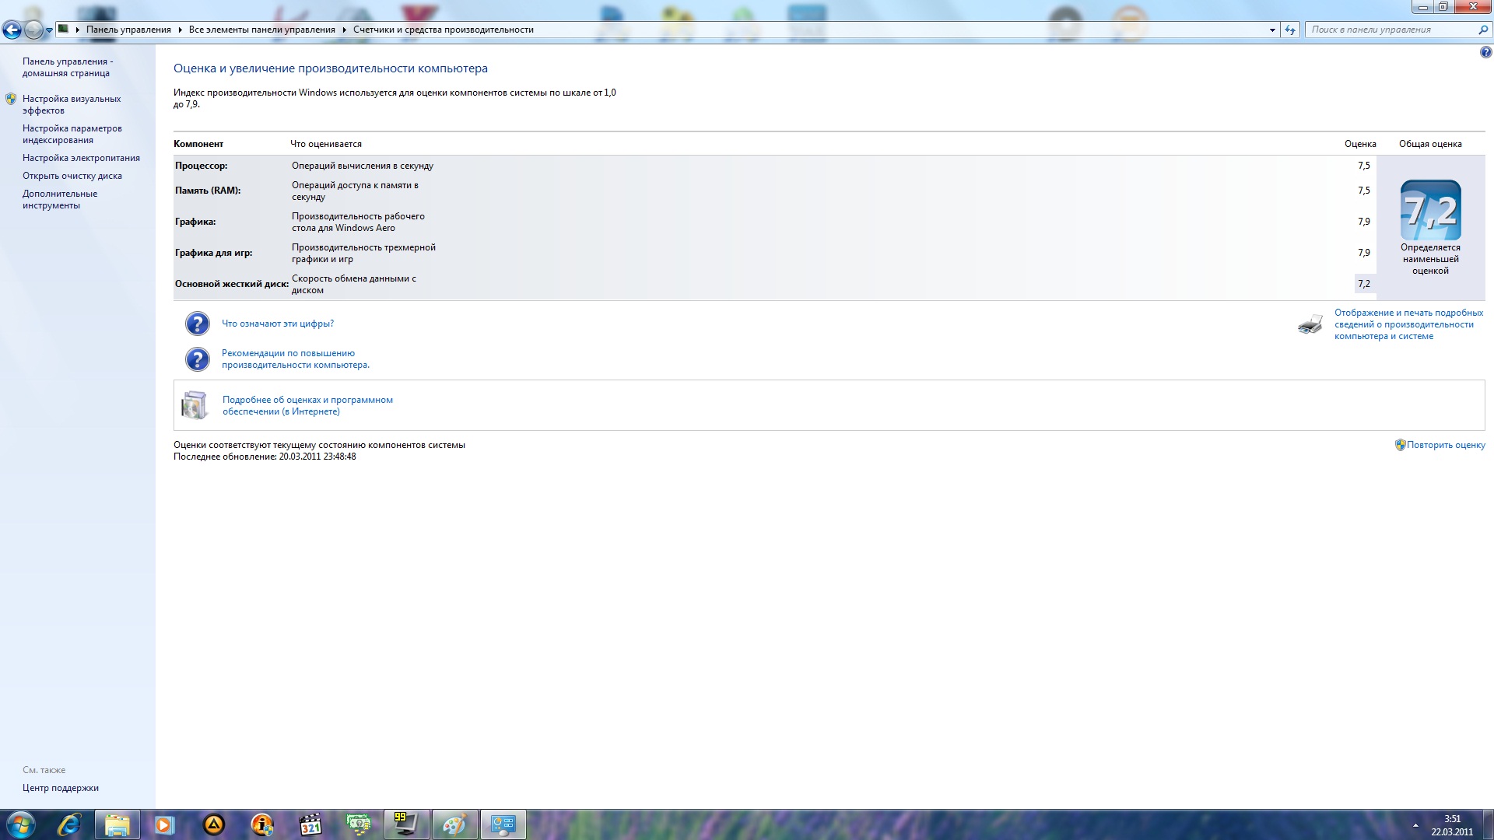The width and height of the screenshot is (1494, 840).
Task: Click search magnifier in control panel search
Action: click(x=1482, y=30)
